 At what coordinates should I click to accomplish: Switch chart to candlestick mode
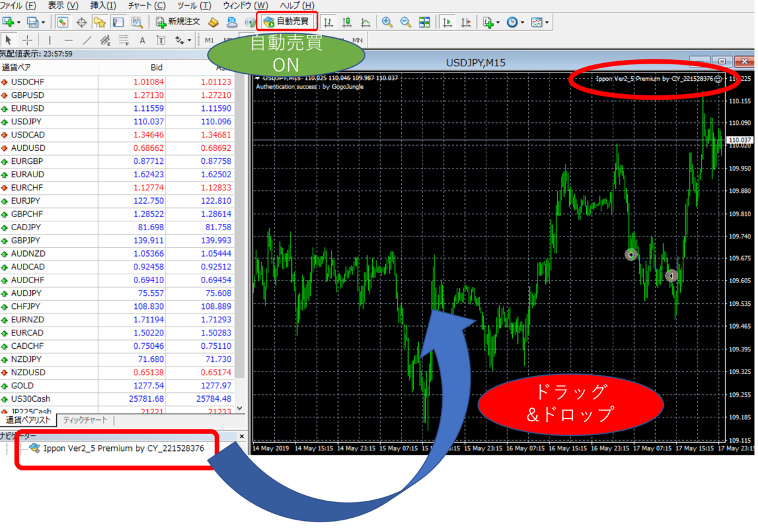347,22
